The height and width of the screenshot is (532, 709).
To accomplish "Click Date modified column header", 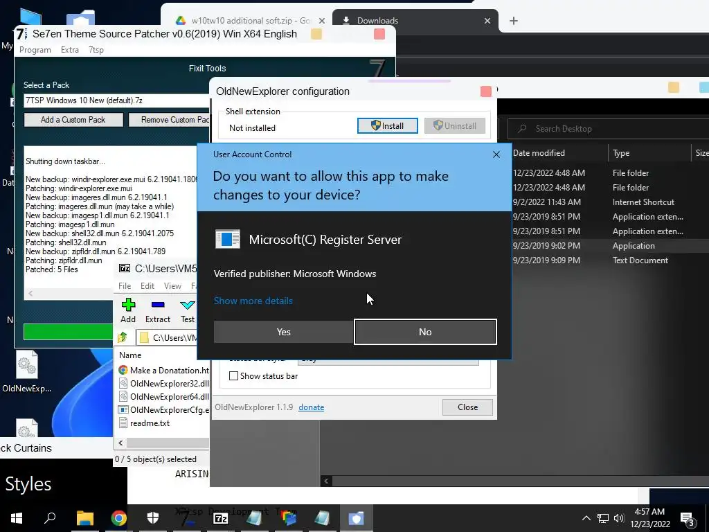I will (539, 153).
